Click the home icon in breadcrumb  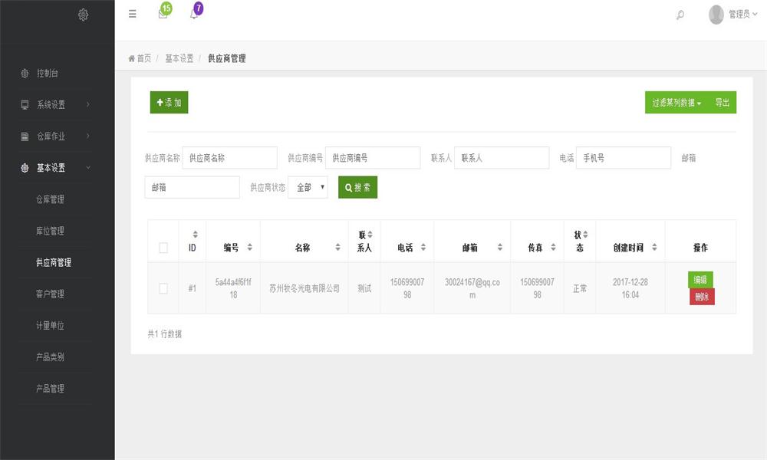132,58
